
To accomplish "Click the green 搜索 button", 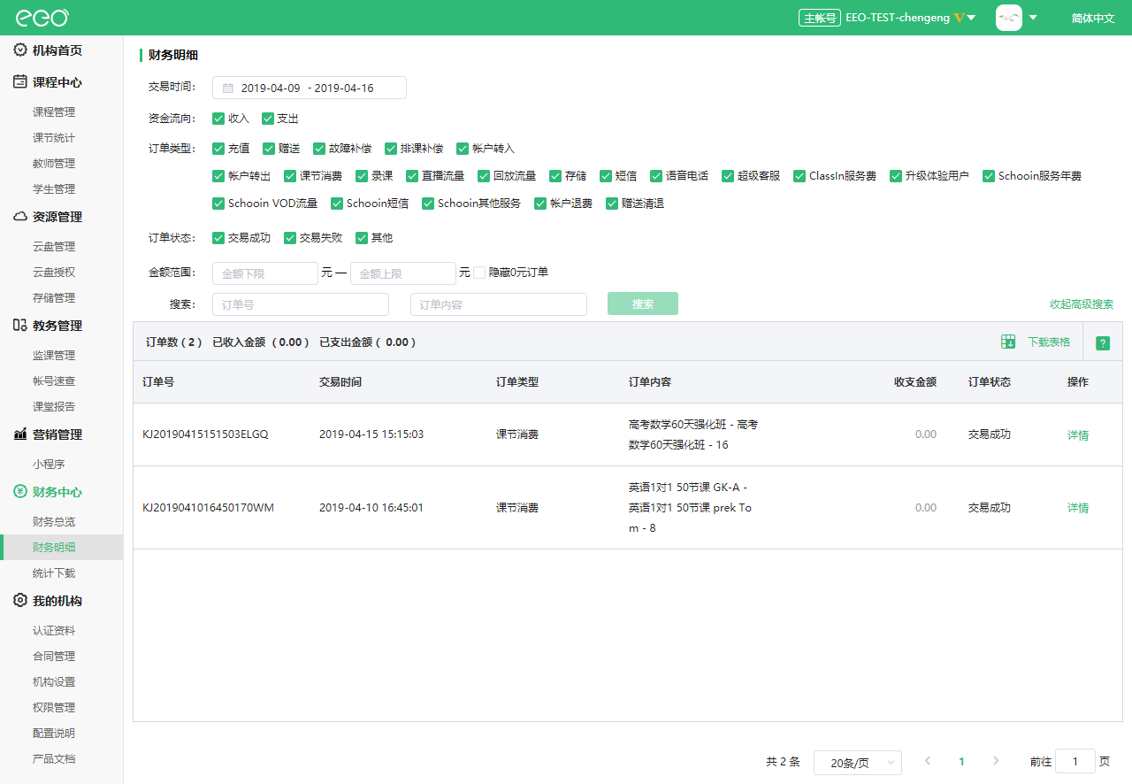I will (x=643, y=304).
